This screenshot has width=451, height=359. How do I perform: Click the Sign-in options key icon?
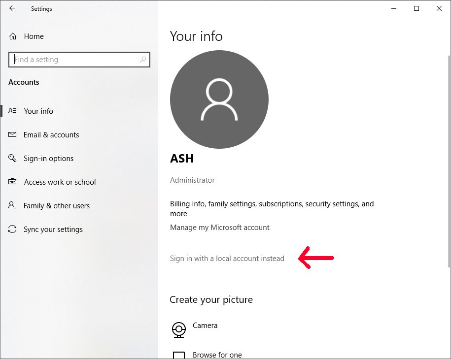point(12,158)
